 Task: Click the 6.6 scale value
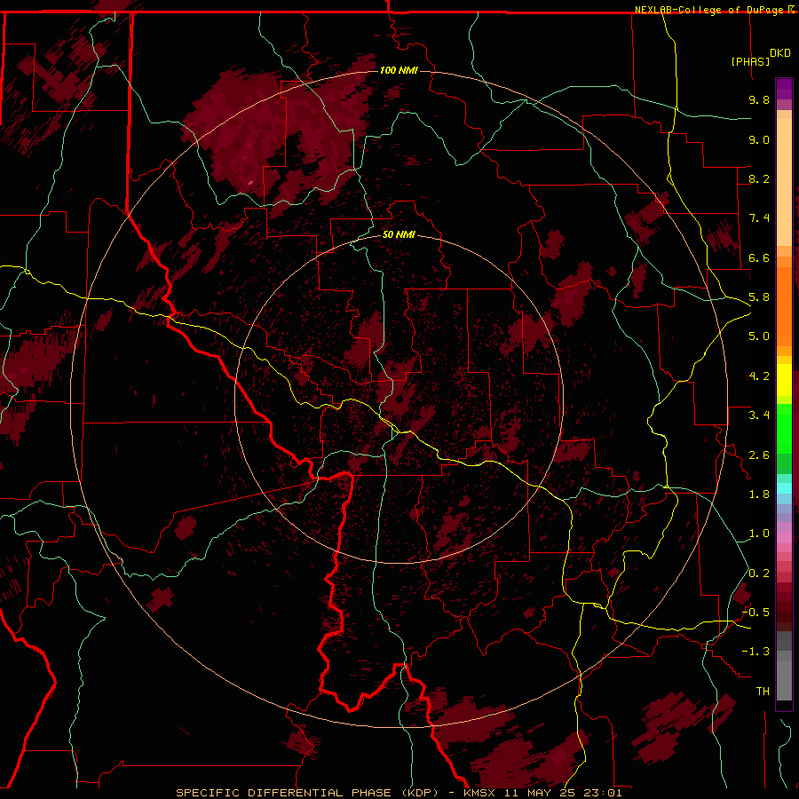click(x=759, y=257)
